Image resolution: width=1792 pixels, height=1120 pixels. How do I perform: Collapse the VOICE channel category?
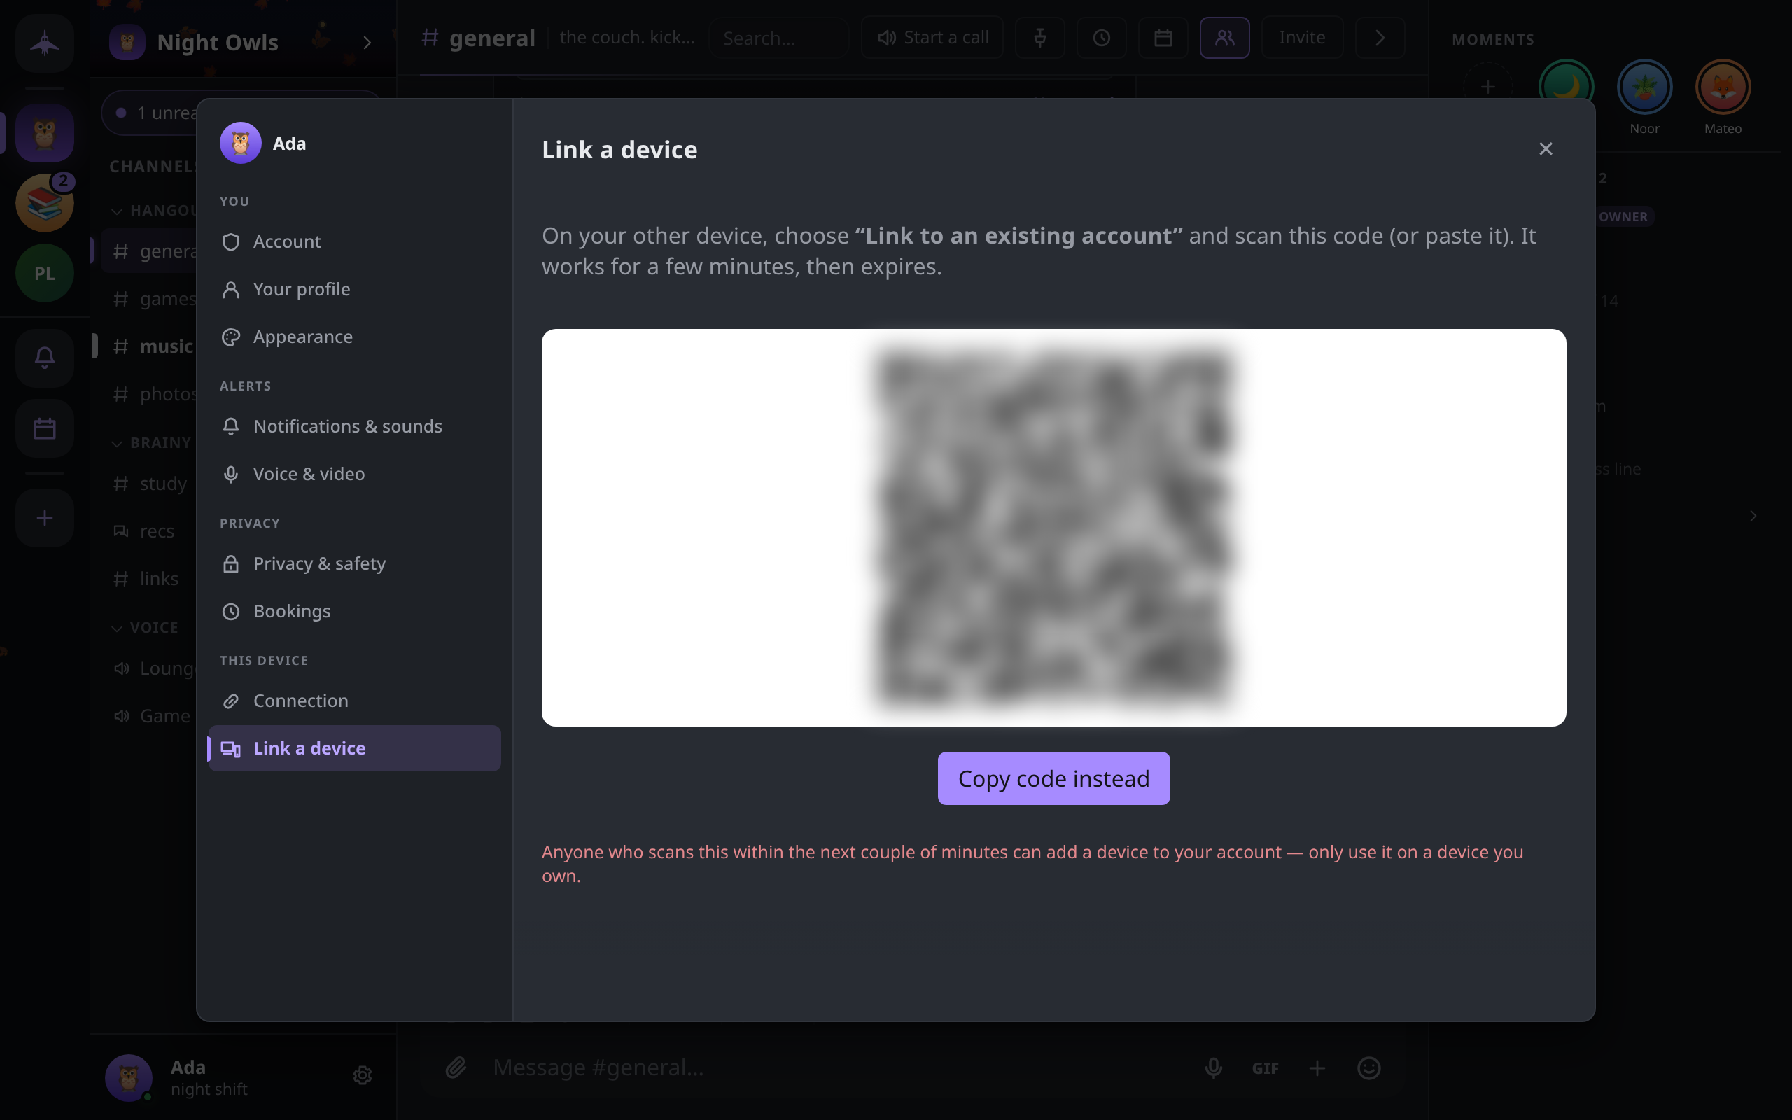(x=145, y=627)
